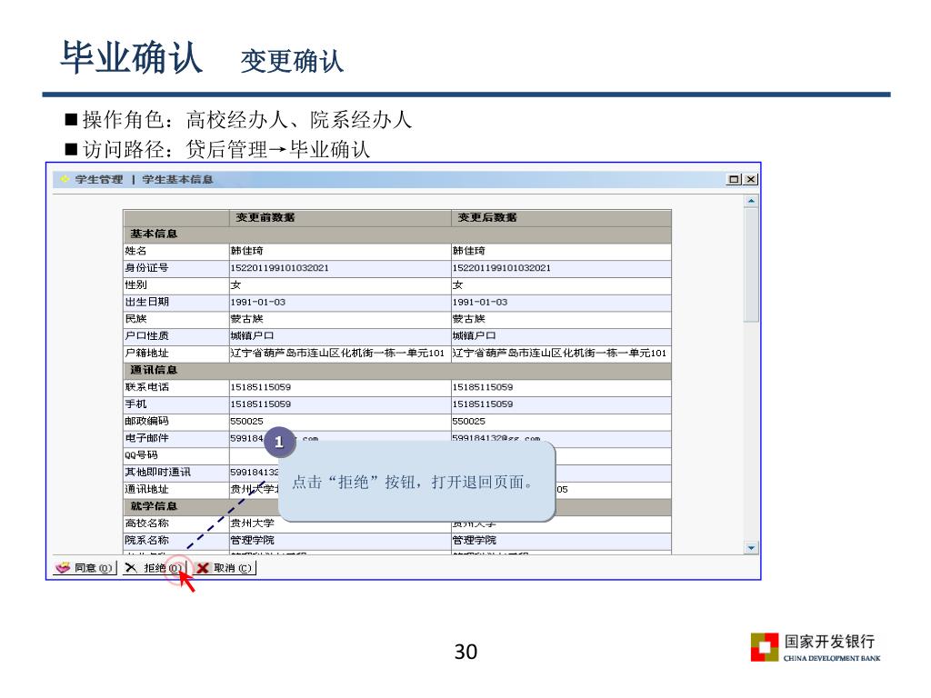Click the scissors icon on 拒绝 button
Screen dimensions: 931x698
pos(131,568)
